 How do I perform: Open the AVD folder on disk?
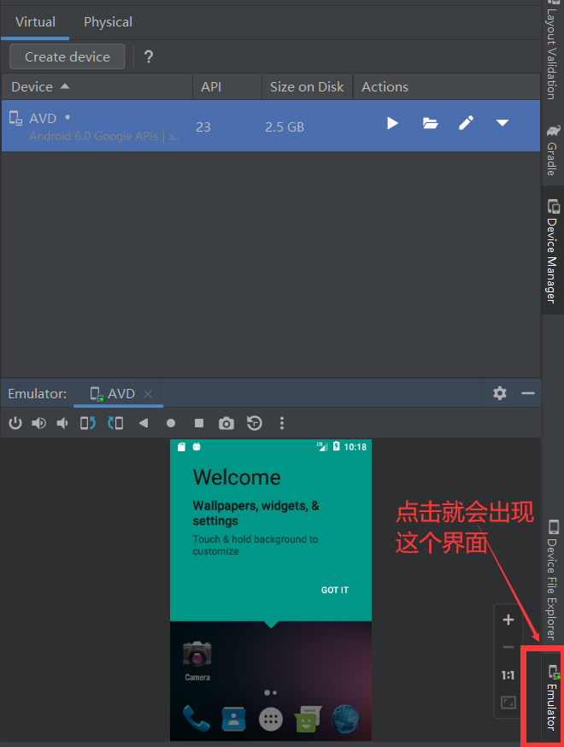tap(430, 123)
